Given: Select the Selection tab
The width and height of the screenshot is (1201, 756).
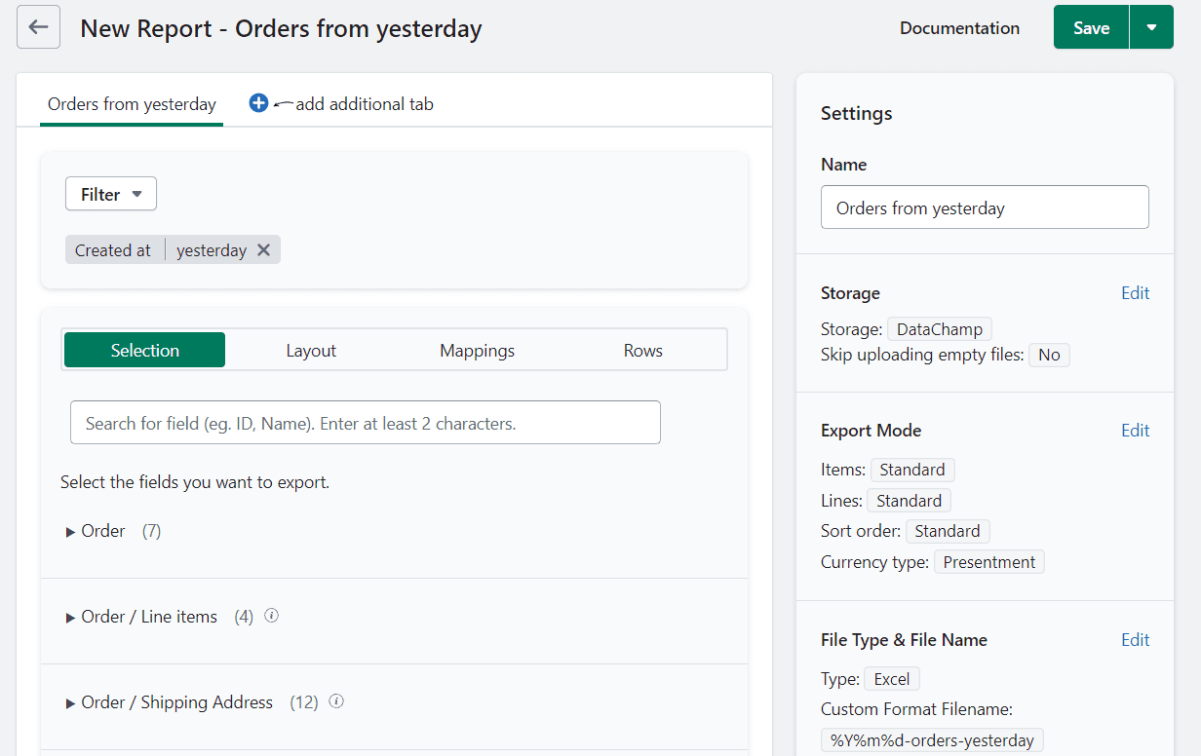Looking at the screenshot, I should (x=144, y=350).
